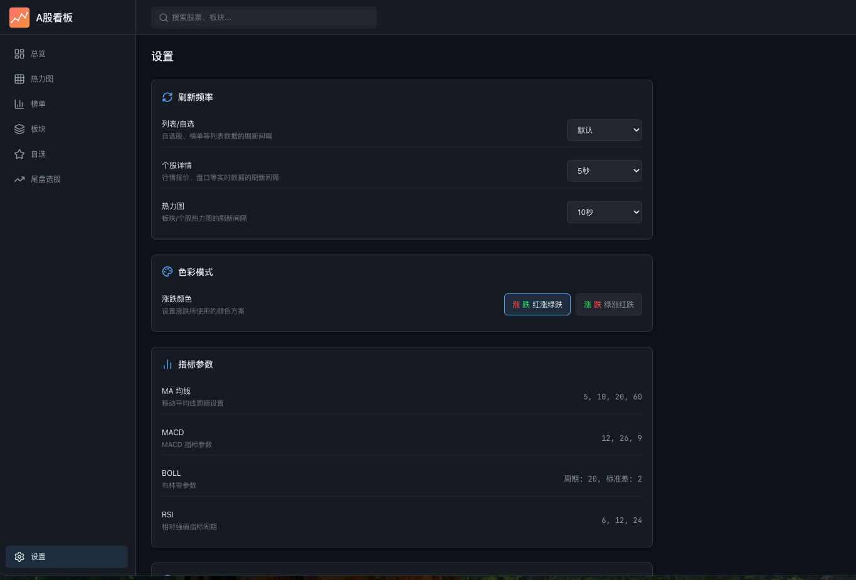Open the 列表/自选 refresh interval dropdown

pos(604,130)
